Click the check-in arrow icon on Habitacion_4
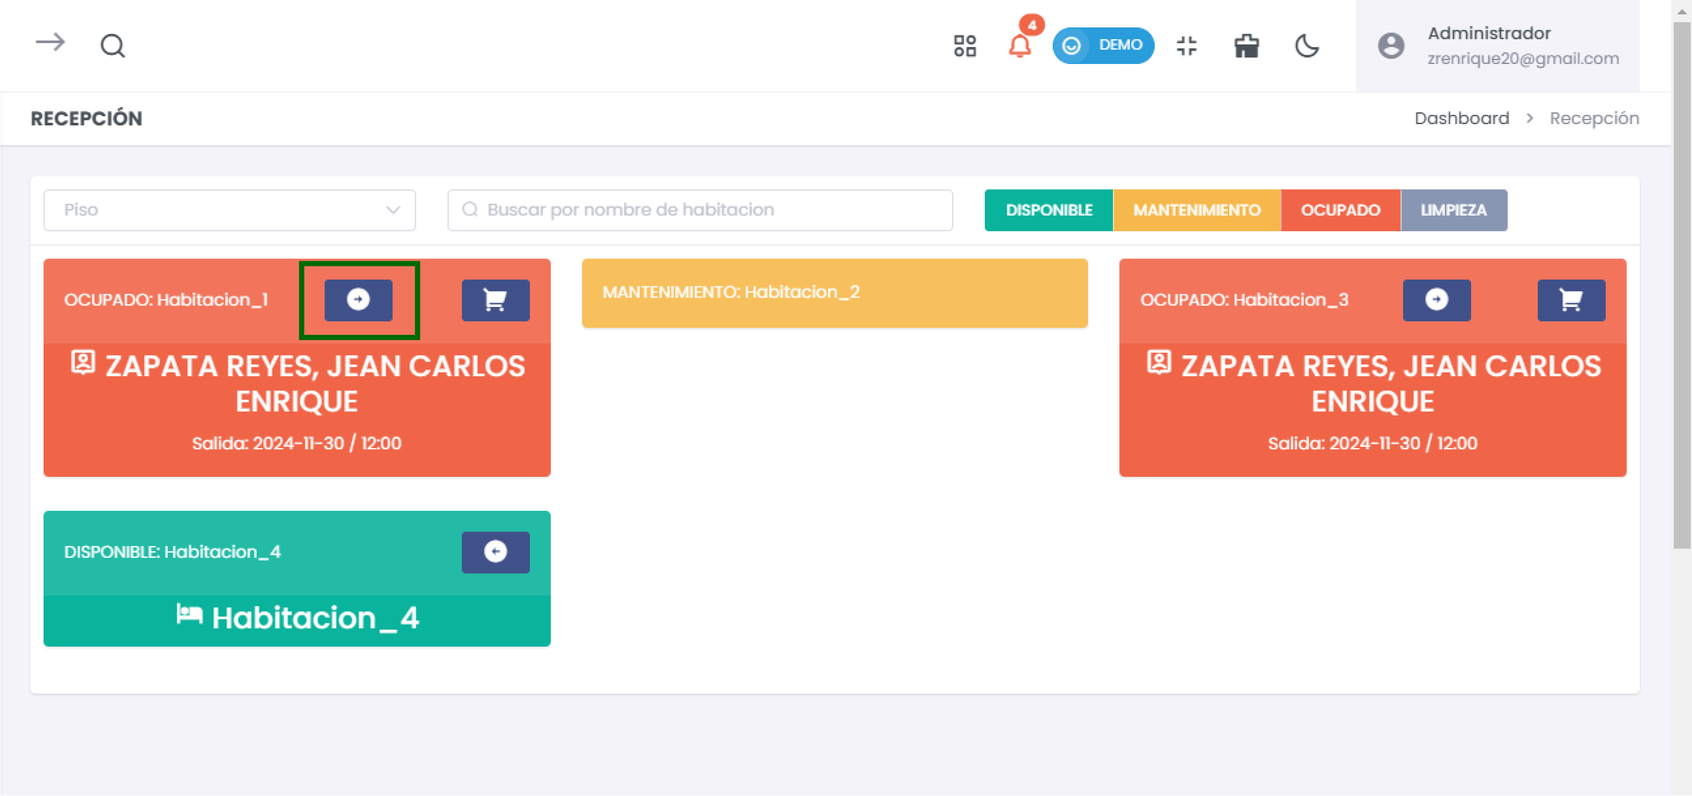1692x796 pixels. tap(495, 552)
